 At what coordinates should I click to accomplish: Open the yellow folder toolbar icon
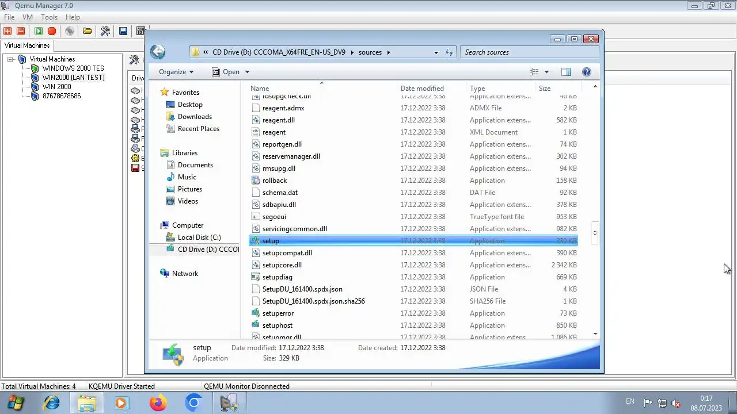click(x=88, y=31)
